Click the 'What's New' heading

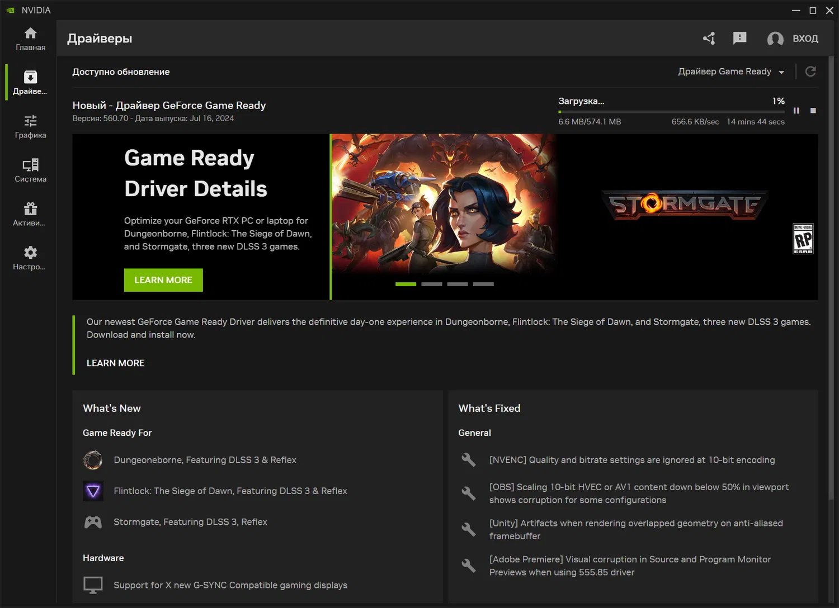(x=112, y=408)
